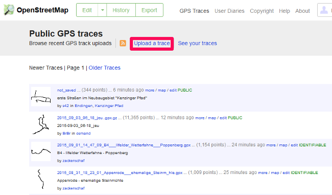The width and height of the screenshot is (332, 195).
Task: Click 'map' on the not_saved trace
Action: [x=162, y=90]
